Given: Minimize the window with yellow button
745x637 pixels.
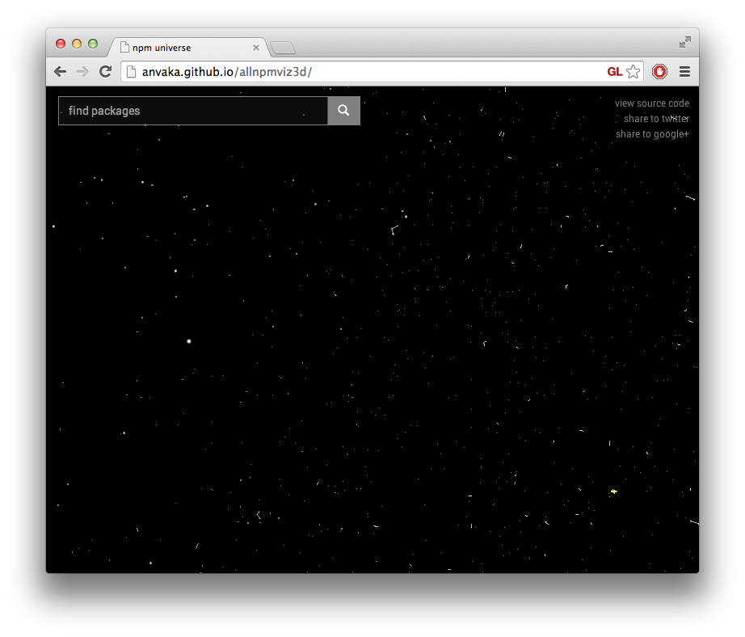Looking at the screenshot, I should [x=77, y=44].
